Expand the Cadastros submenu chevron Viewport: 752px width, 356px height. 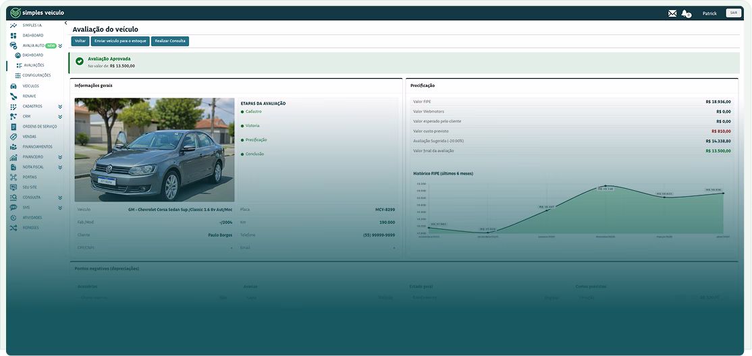point(61,107)
